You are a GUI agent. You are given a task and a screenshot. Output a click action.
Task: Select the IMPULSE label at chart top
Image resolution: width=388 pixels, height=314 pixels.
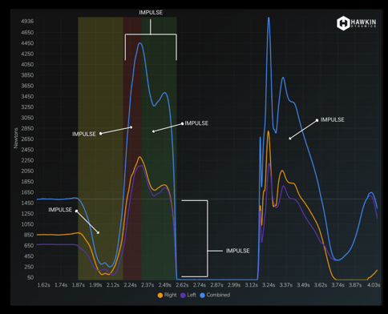point(151,13)
